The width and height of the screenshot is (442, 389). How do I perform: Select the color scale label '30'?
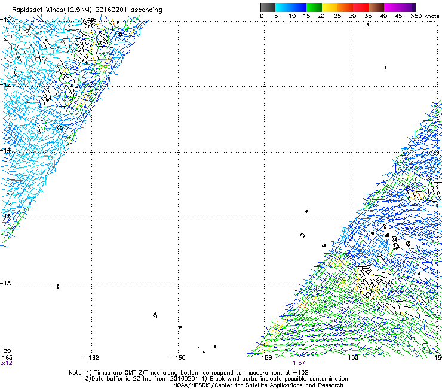tap(352, 16)
